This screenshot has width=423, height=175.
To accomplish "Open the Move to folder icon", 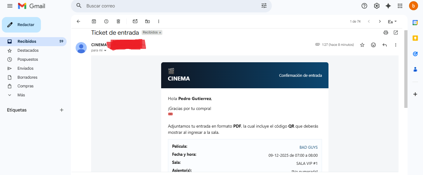I will [x=148, y=21].
